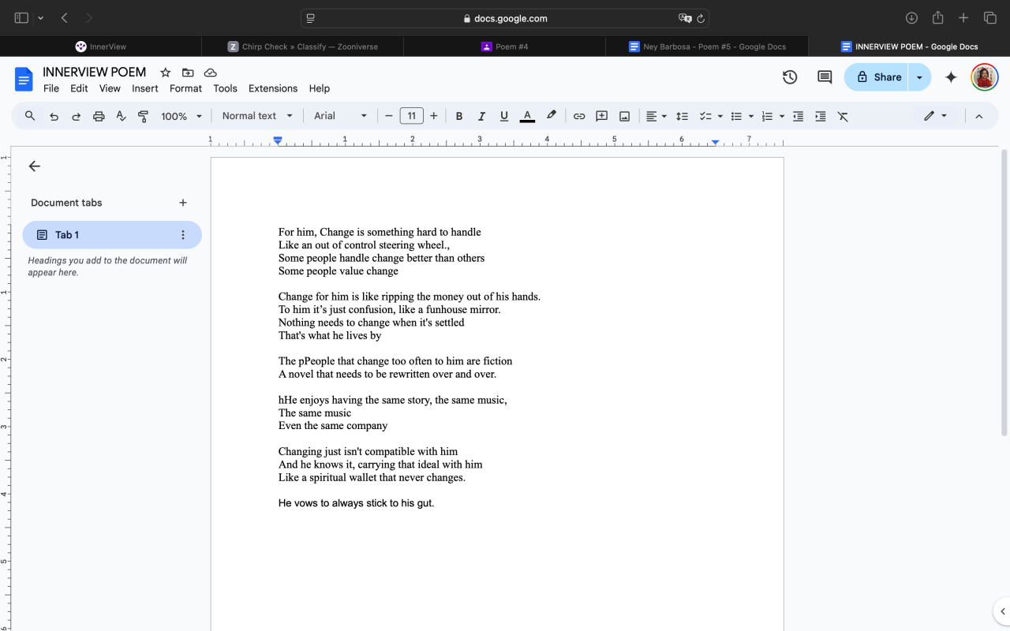Click the insert image icon
The image size is (1010, 631).
tap(624, 116)
